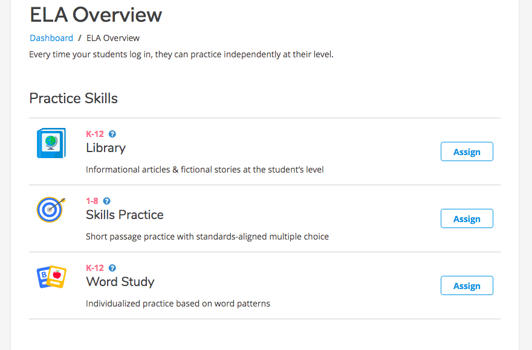Click the K-12 label above Word Study
This screenshot has width=532, height=350.
[x=95, y=268]
